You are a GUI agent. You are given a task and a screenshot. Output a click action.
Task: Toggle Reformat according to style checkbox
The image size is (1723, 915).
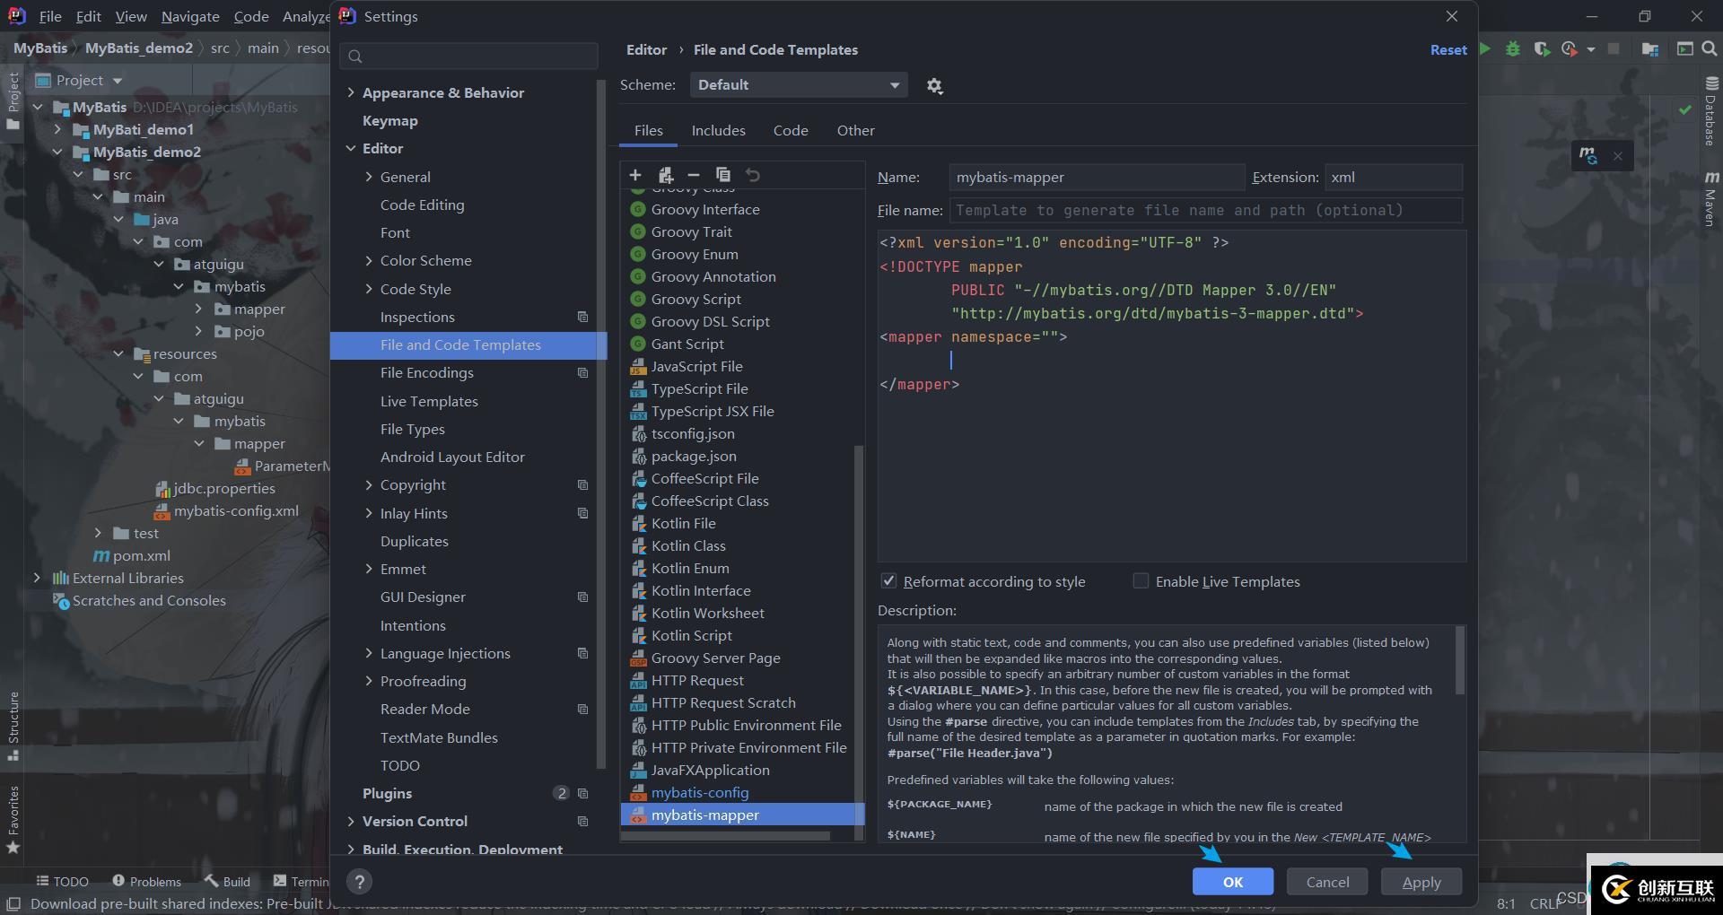888,580
